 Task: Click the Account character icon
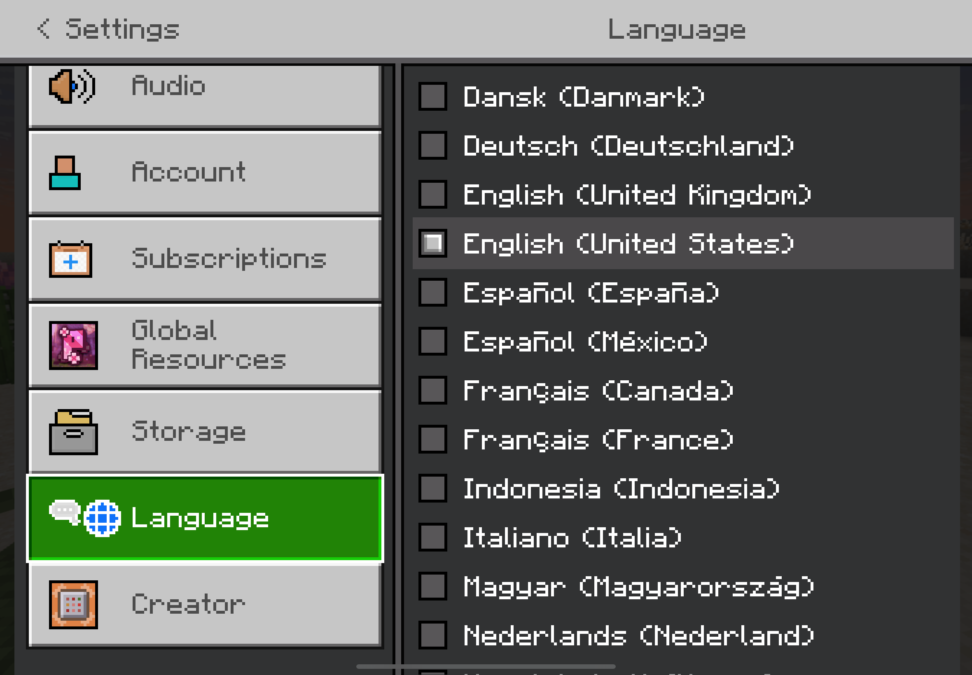point(65,173)
